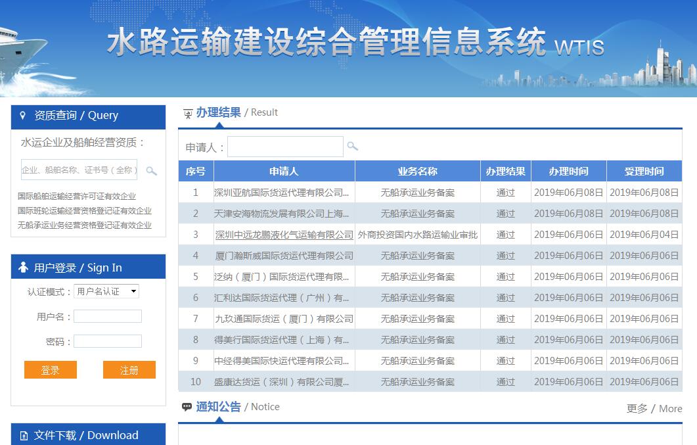
Task: Click the user icon in Sign In header
Action: pos(24,268)
